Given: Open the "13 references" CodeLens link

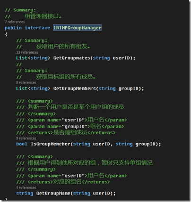Looking at the screenshot, I should click(x=27, y=52).
